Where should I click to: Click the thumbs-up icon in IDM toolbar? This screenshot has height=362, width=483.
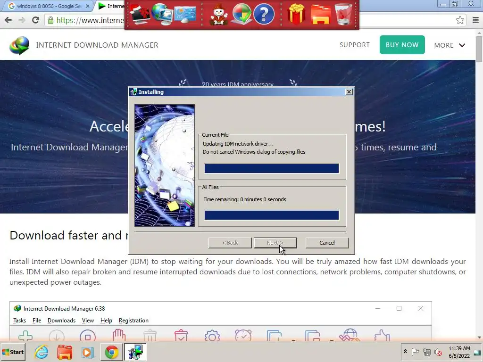coord(382,336)
